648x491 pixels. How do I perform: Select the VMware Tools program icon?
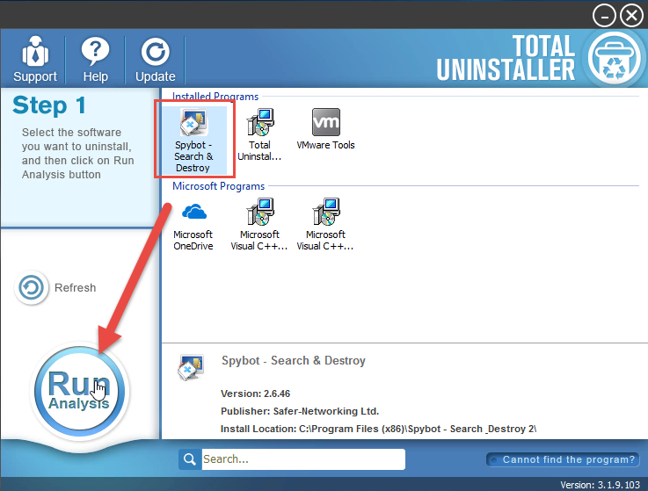pyautogui.click(x=325, y=129)
